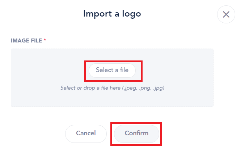Click the IMAGE FILE field label

pos(26,41)
